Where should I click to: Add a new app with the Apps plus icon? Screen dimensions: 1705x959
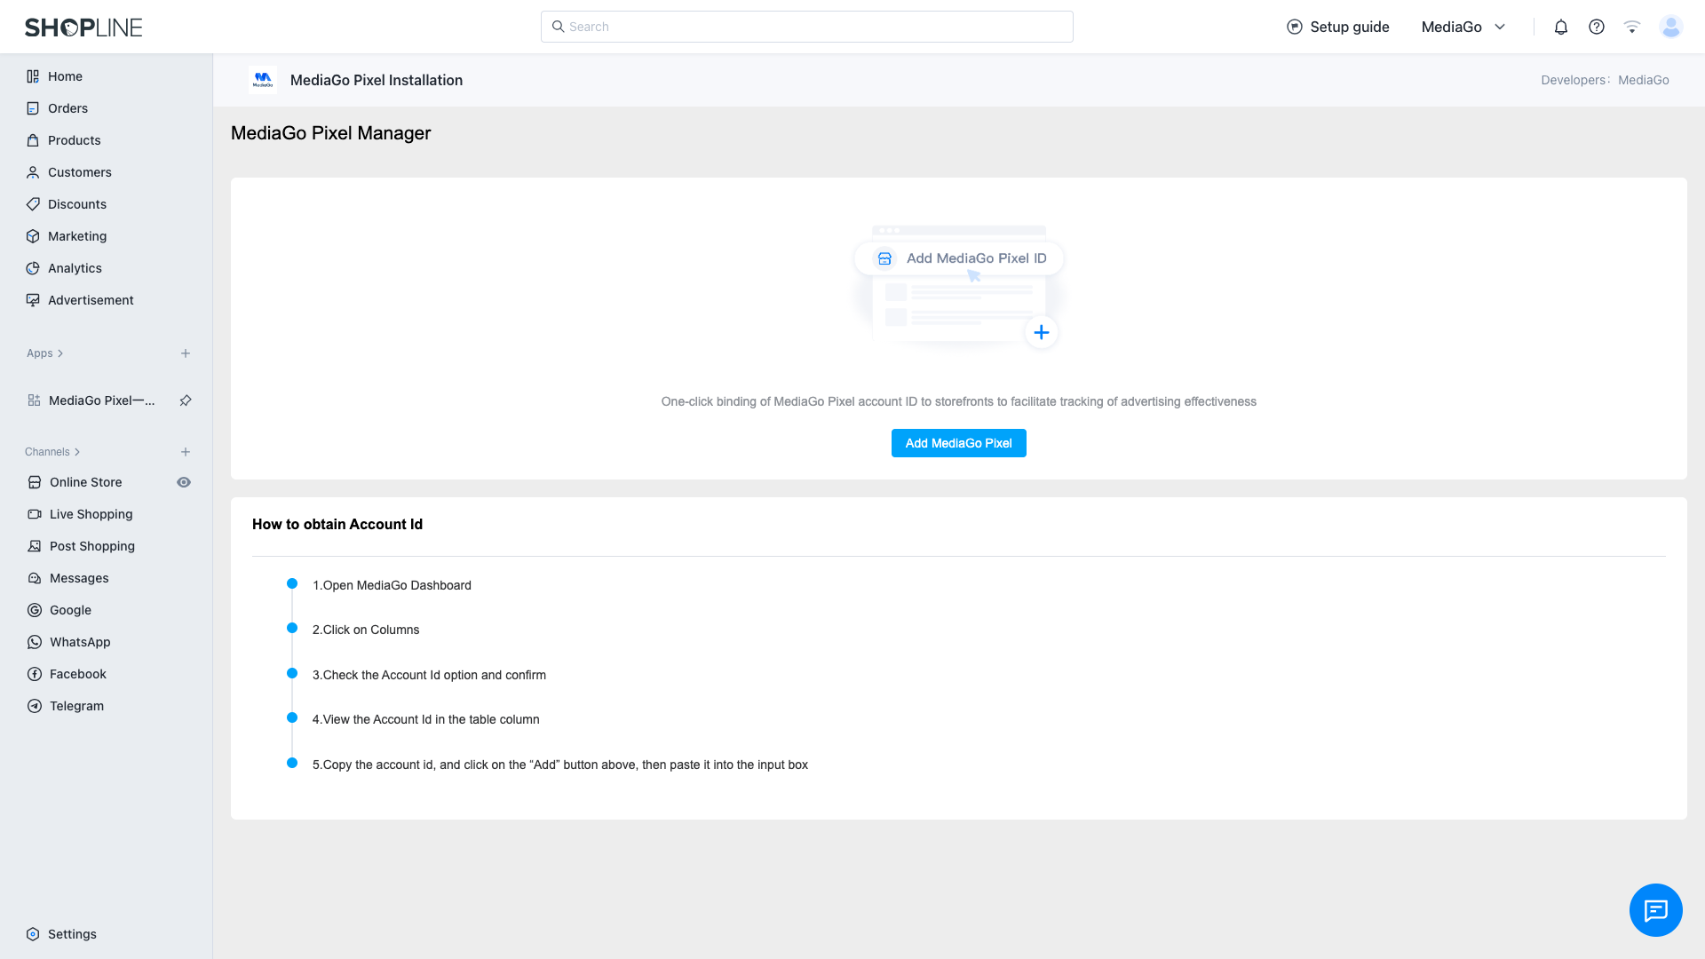(x=186, y=353)
